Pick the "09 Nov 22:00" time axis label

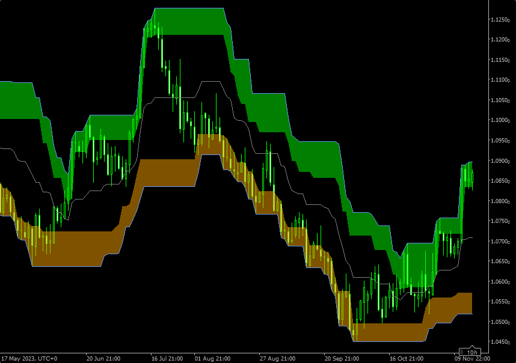coord(472,358)
